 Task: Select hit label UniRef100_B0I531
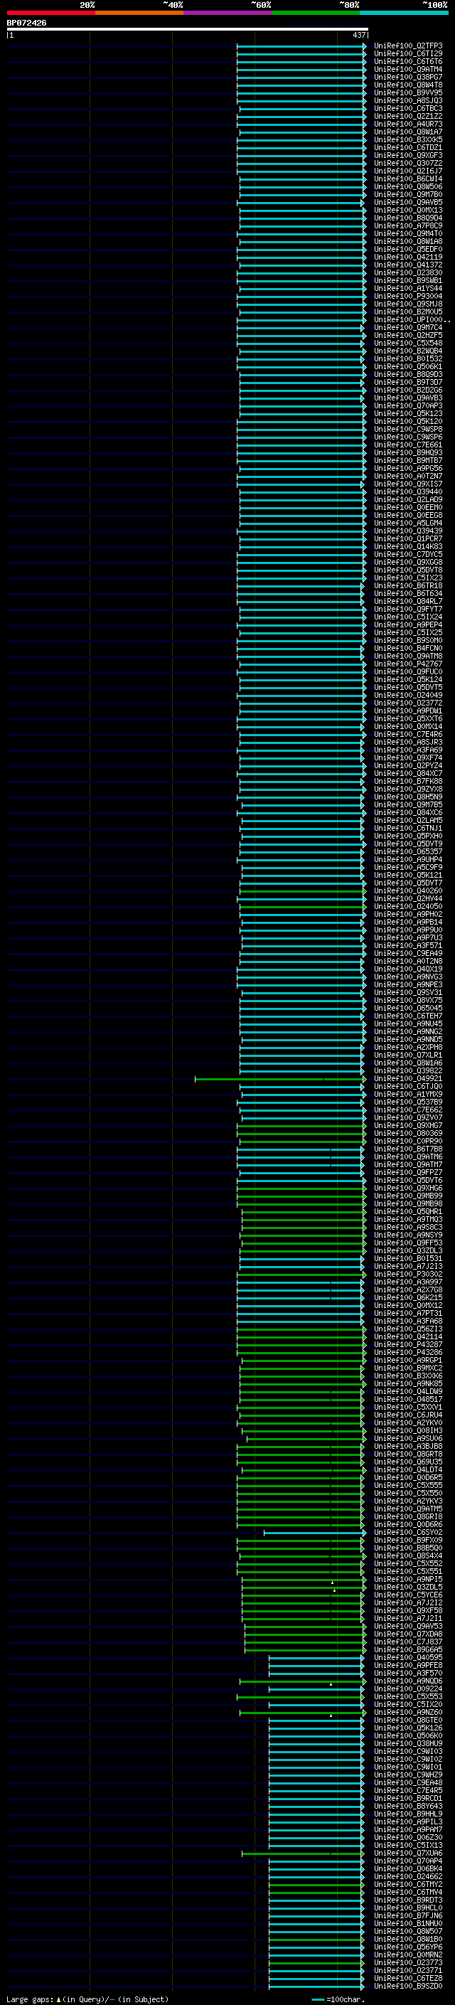407,1257
